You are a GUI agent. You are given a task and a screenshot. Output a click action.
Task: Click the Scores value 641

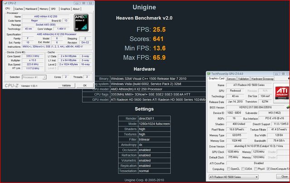pyautogui.click(x=158, y=39)
